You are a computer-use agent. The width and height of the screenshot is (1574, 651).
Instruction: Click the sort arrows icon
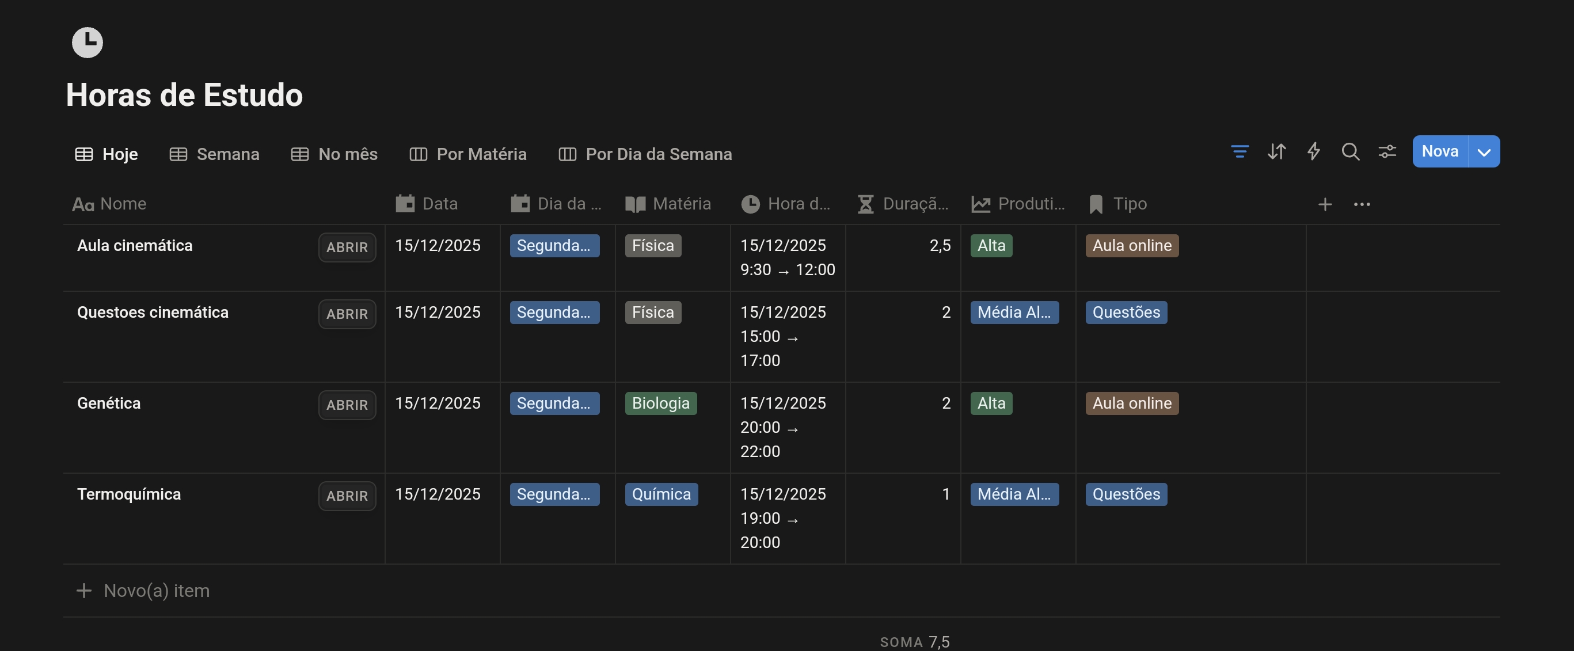1276,151
